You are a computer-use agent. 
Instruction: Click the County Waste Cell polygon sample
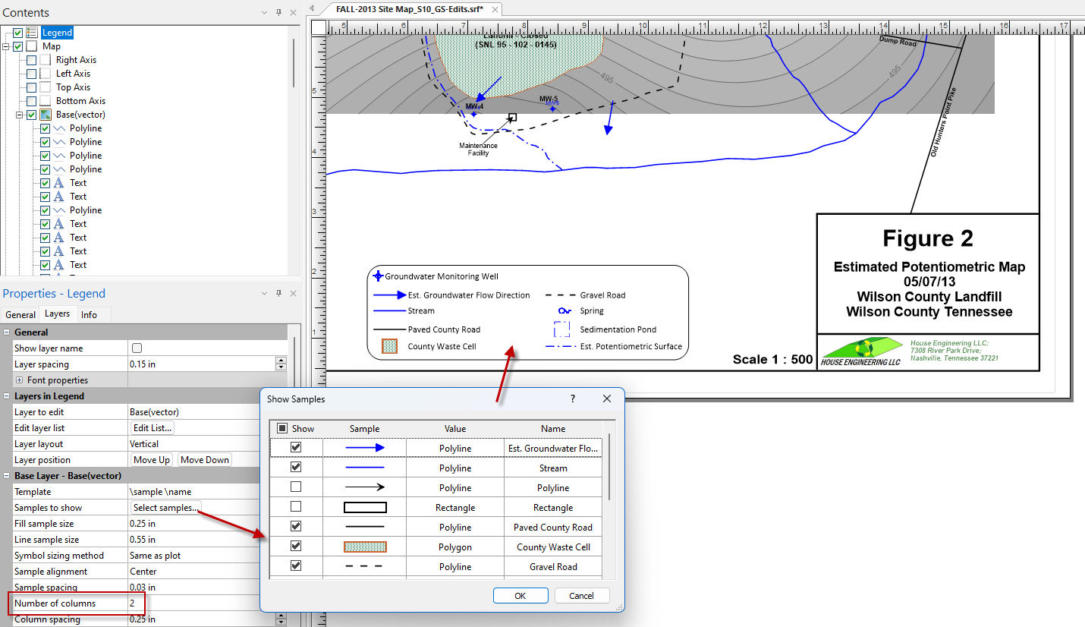click(x=365, y=547)
